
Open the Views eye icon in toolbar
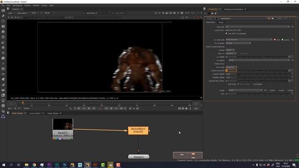pyautogui.click(x=3, y=74)
